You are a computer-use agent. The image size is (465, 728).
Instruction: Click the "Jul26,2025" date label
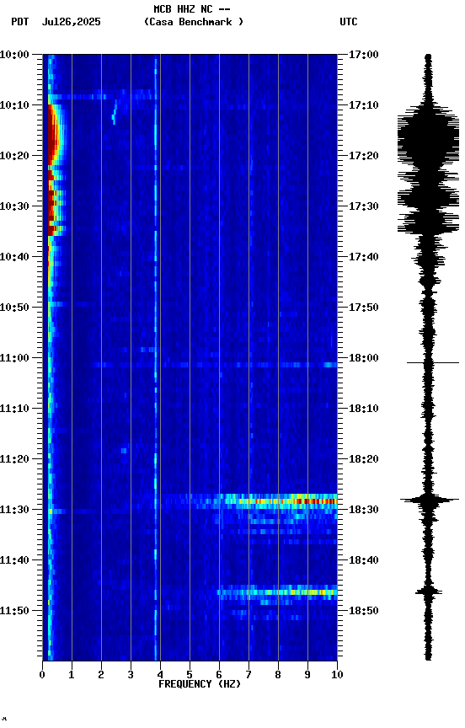[x=71, y=22]
